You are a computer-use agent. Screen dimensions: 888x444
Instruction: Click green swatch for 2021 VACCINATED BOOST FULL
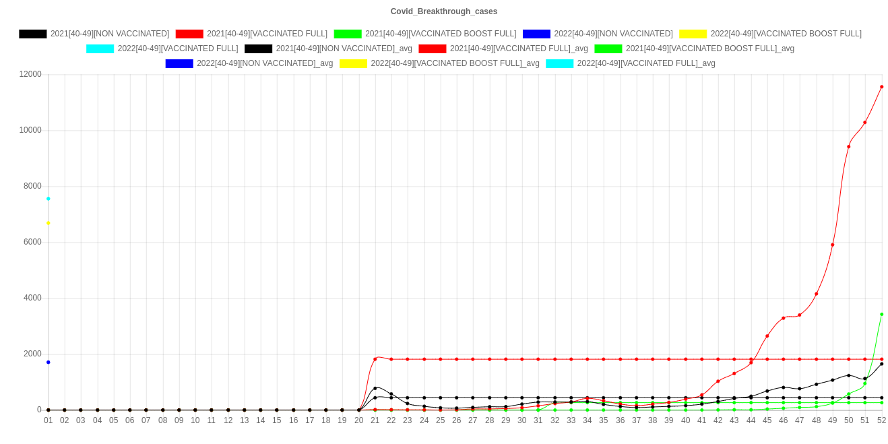tap(347, 34)
